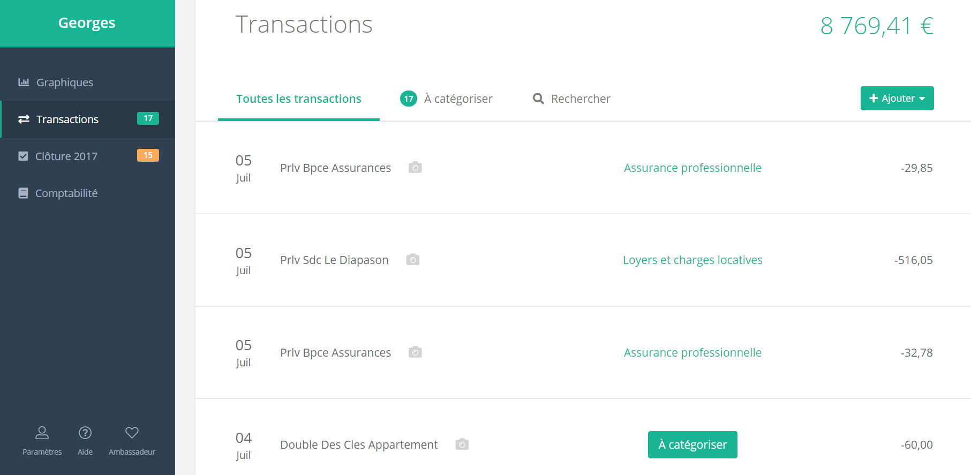Click camera icon for Prlv Bpce Assurances -32,78
Image resolution: width=971 pixels, height=475 pixels.
(415, 352)
